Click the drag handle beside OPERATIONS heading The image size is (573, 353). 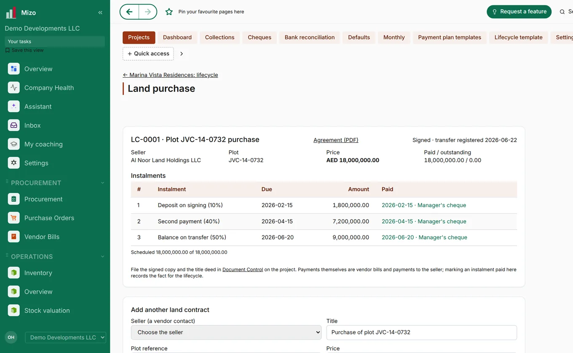[x=7, y=256]
